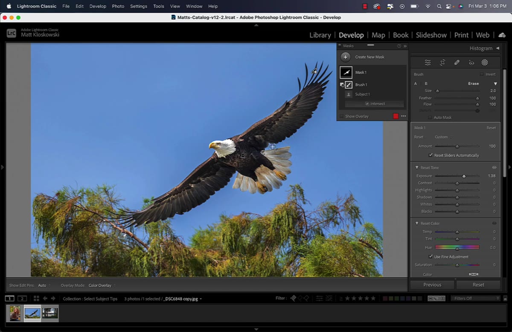Switch to the Slideshow module
This screenshot has width=512, height=332.
431,35
